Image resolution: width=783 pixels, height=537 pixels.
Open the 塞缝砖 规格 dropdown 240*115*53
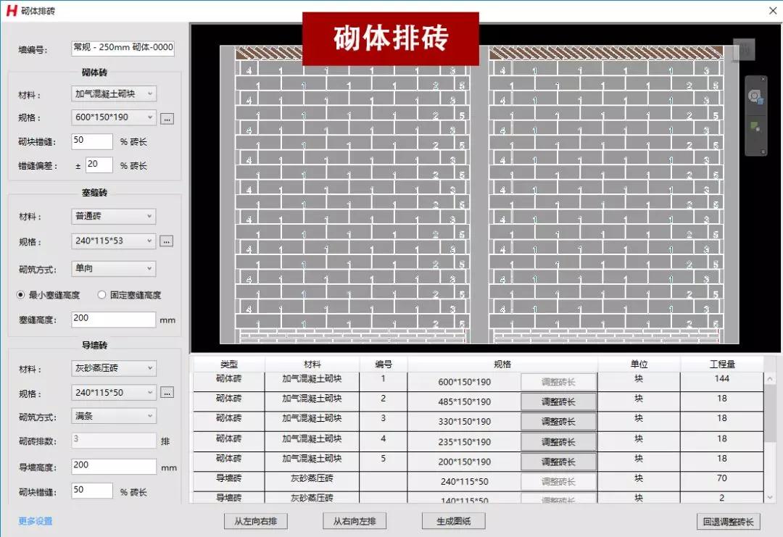113,241
